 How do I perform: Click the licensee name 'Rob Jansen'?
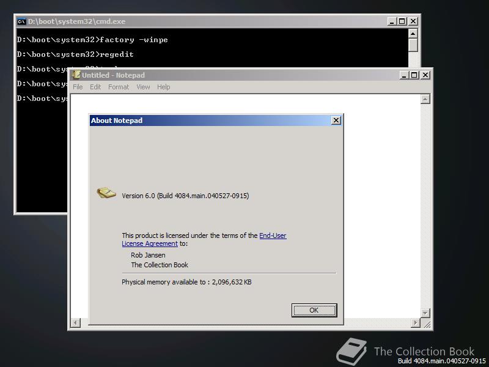(148, 255)
